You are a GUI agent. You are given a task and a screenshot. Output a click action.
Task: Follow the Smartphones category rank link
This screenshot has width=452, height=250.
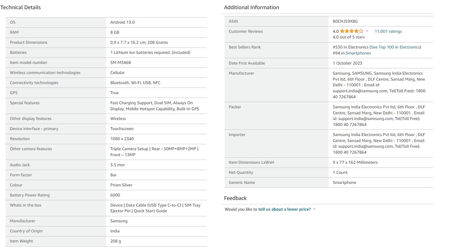click(x=358, y=53)
